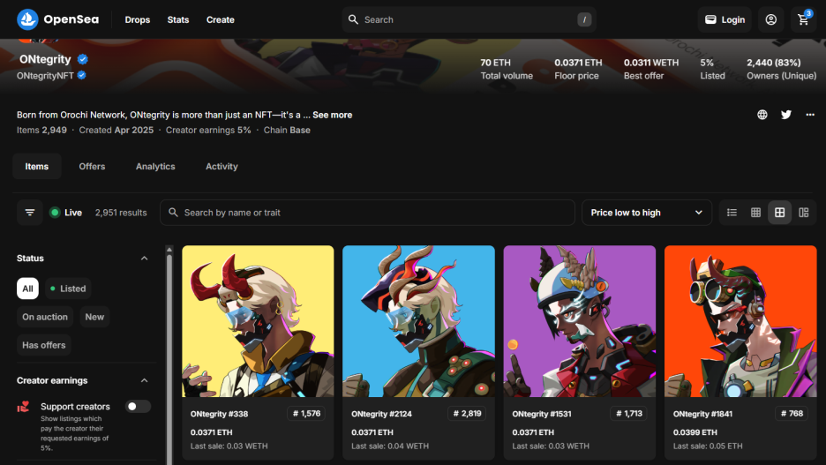Click rarity rank # 1,576 badge

(x=306, y=414)
